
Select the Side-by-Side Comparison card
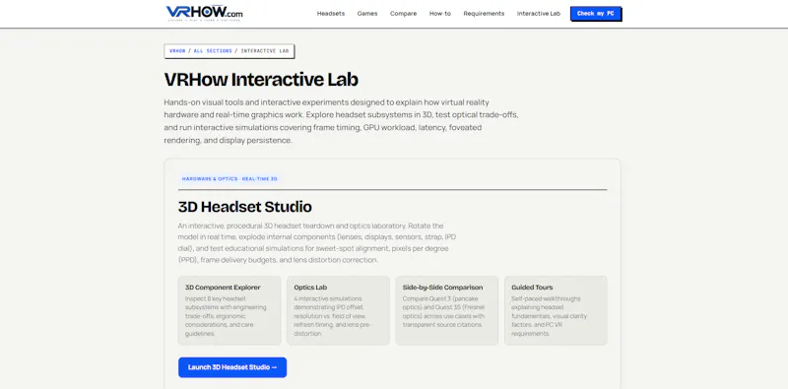(x=447, y=310)
